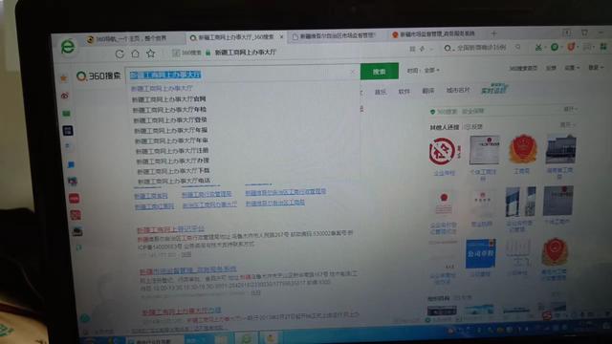
Task: Select suggestion 新疆工商网上办事大厅办理
Action: pyautogui.click(x=173, y=161)
